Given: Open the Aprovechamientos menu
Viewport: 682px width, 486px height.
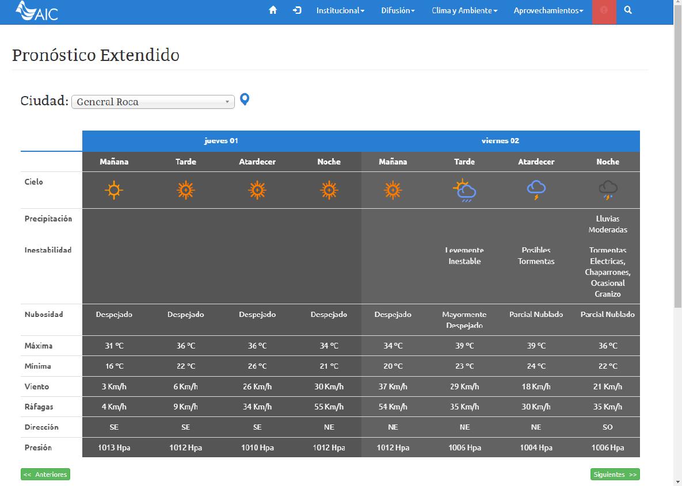Looking at the screenshot, I should (x=548, y=10).
